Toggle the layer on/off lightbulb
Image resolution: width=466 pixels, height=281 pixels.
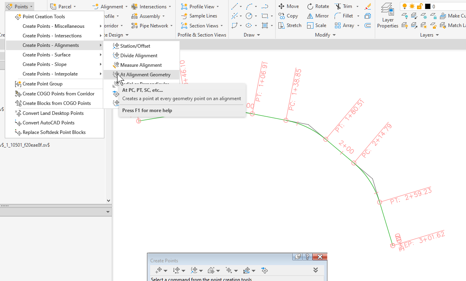click(405, 6)
